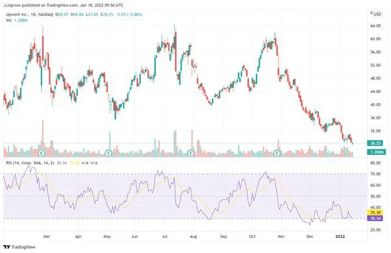Click the earnings E marker just before Aug

click(191, 152)
